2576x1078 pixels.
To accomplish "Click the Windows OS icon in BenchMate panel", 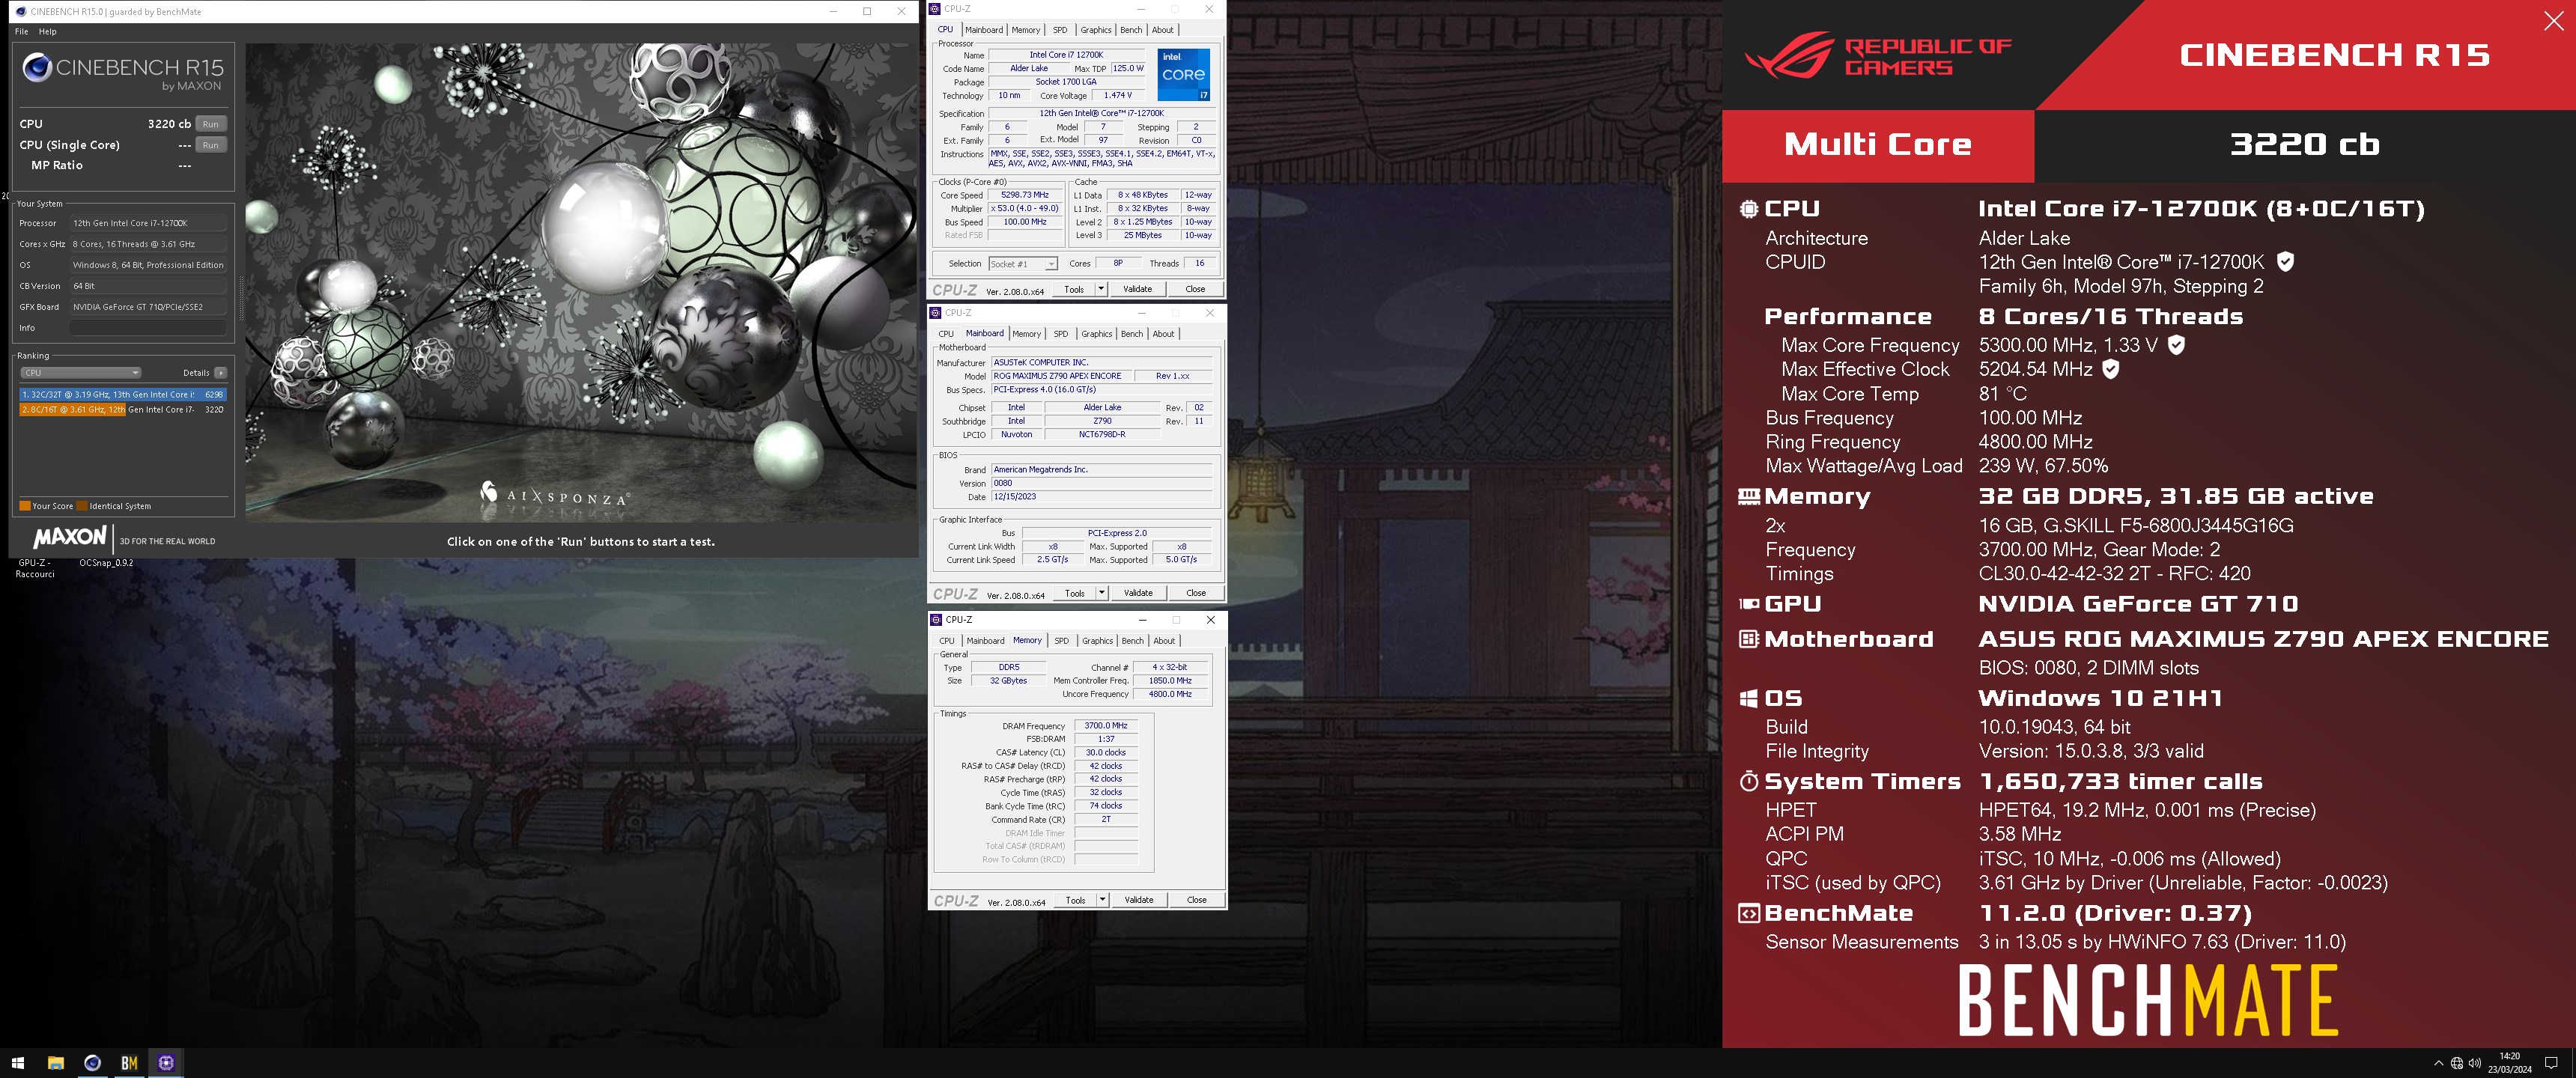I will pyautogui.click(x=1749, y=698).
